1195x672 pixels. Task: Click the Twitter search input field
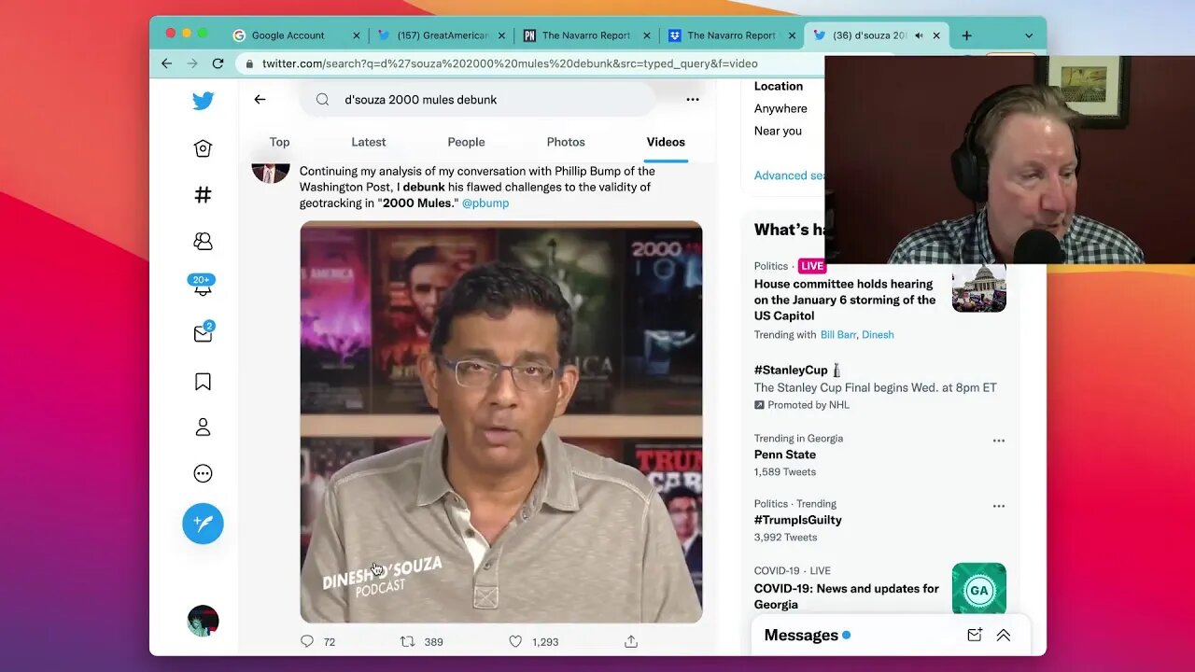pyautogui.click(x=477, y=99)
